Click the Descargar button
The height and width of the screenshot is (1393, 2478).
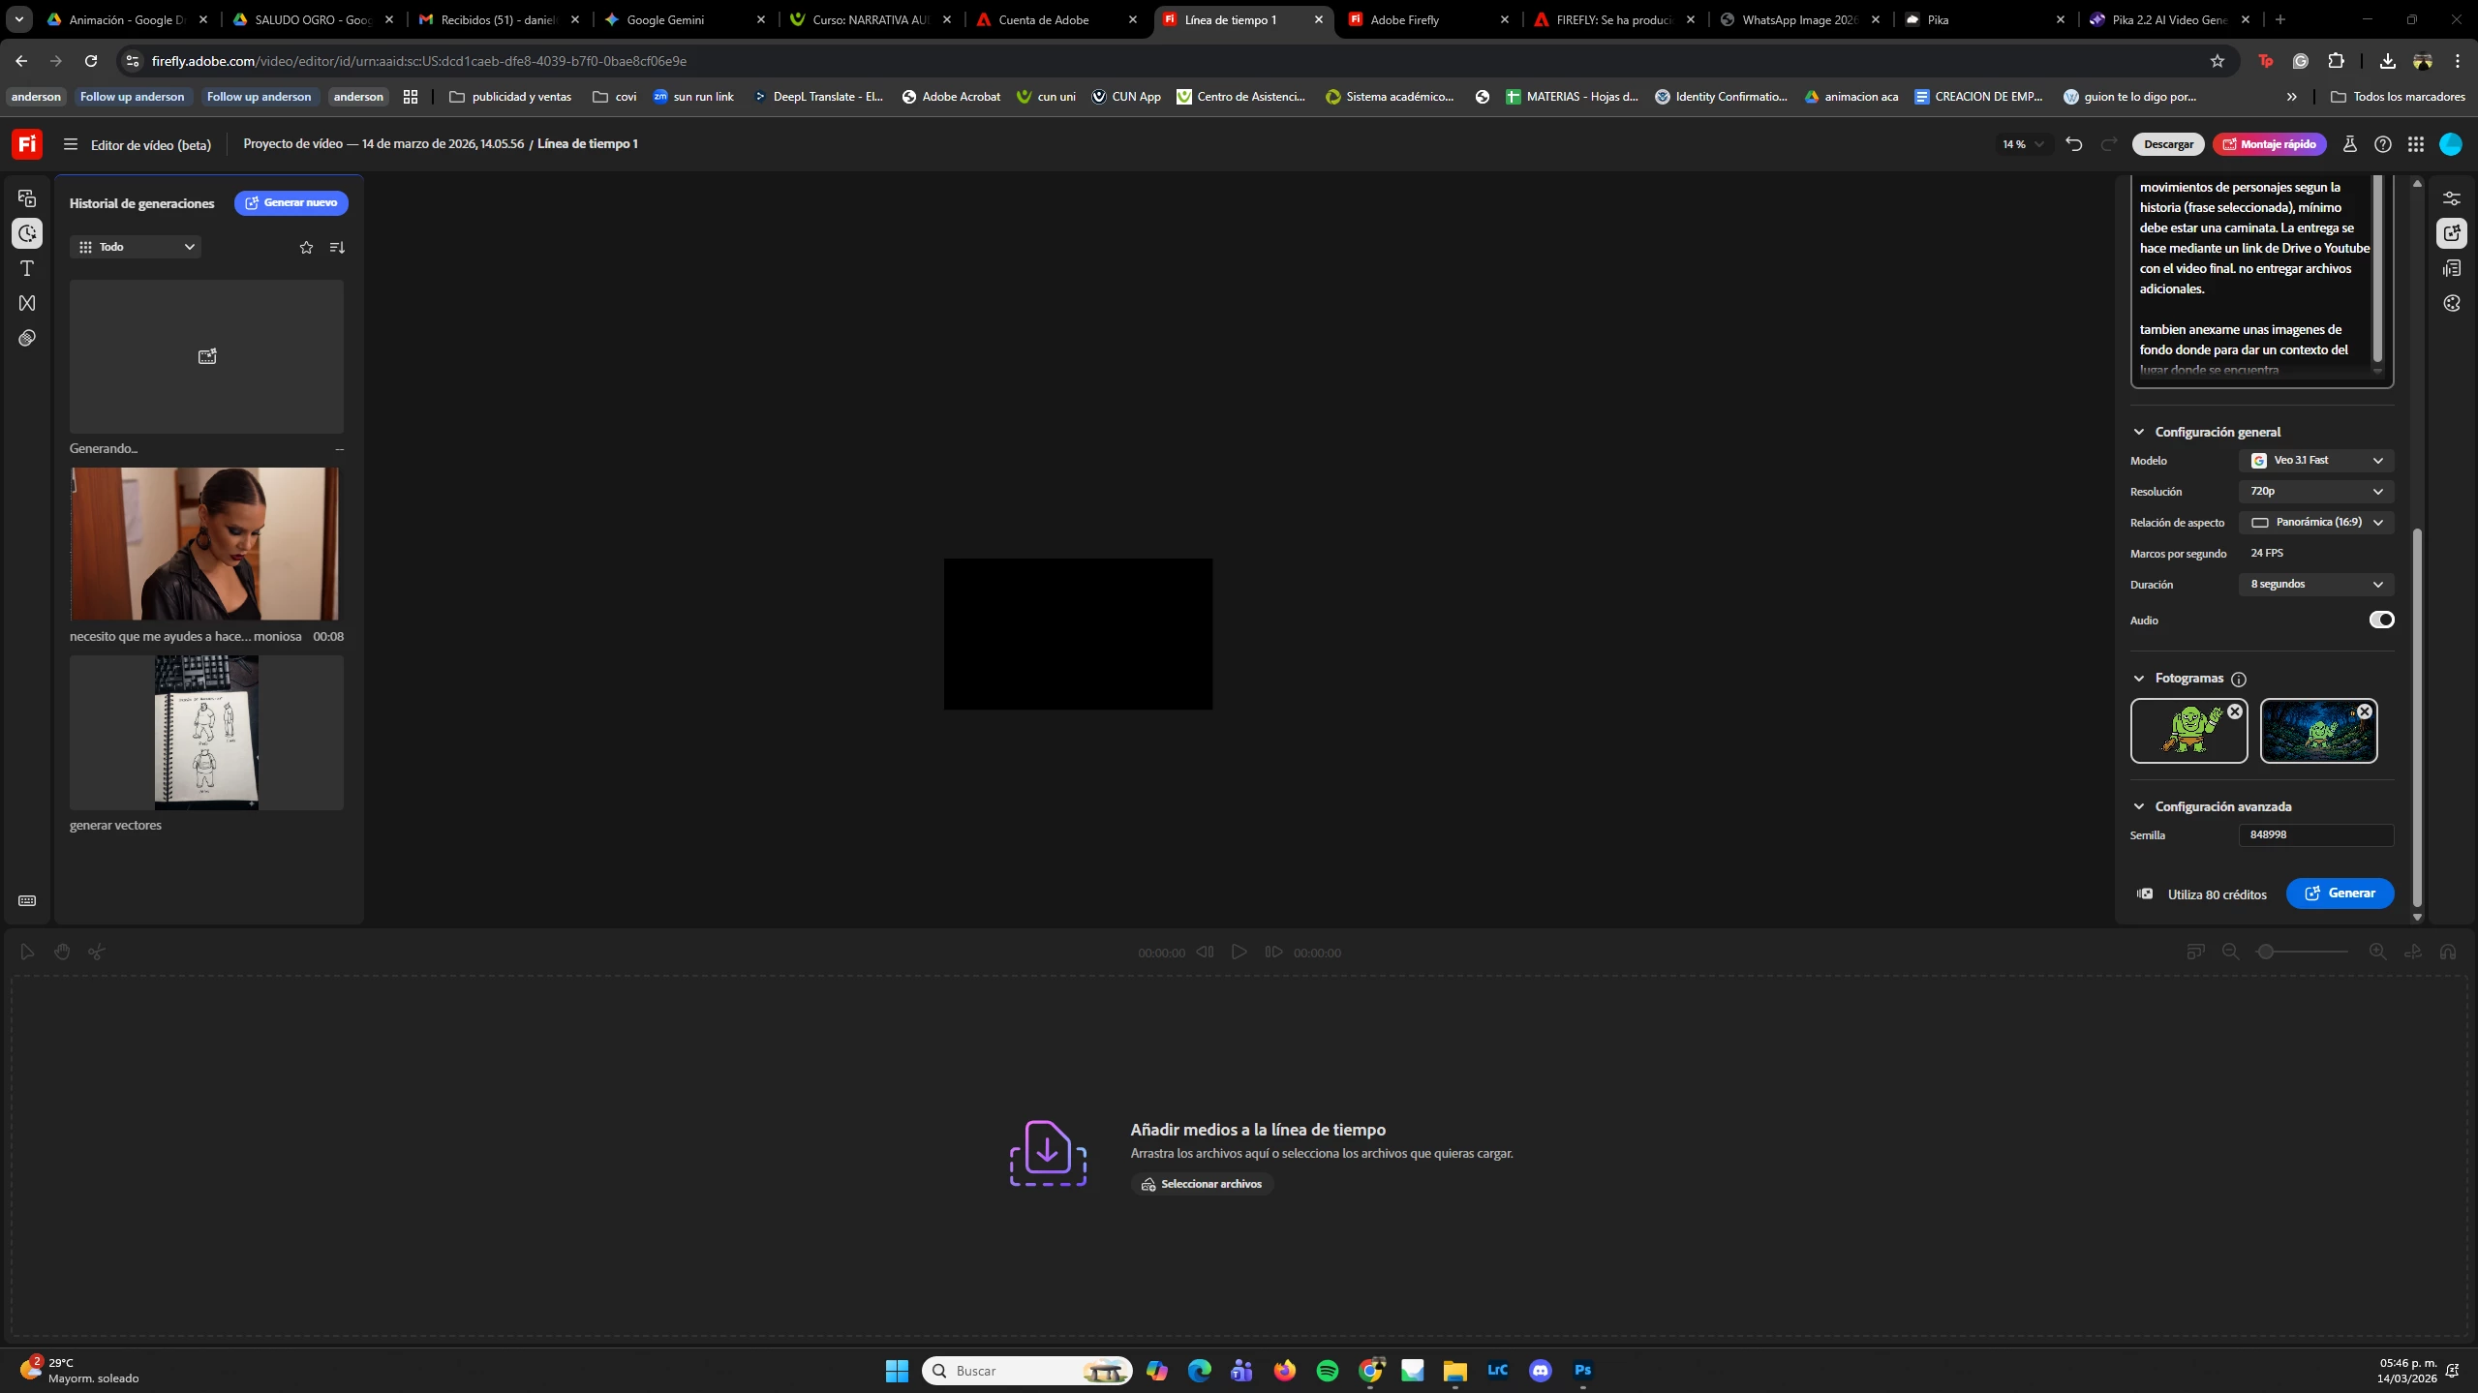pos(2168,144)
